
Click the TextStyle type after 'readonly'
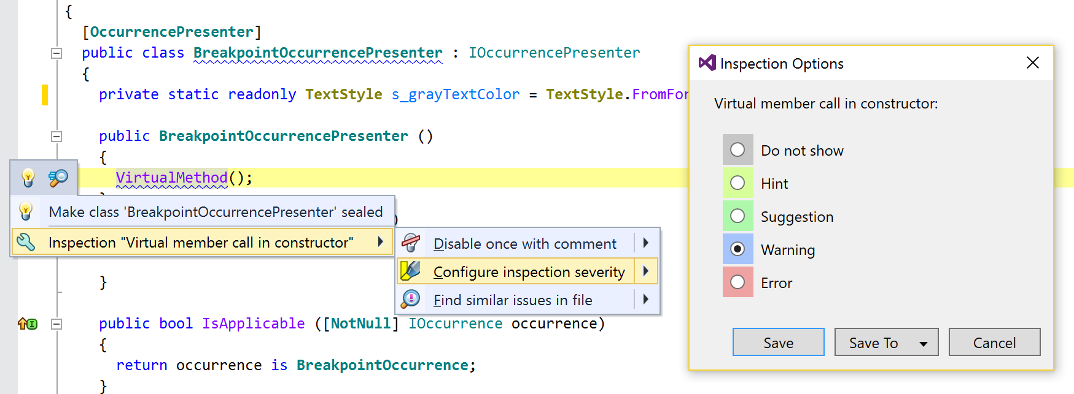click(x=344, y=94)
